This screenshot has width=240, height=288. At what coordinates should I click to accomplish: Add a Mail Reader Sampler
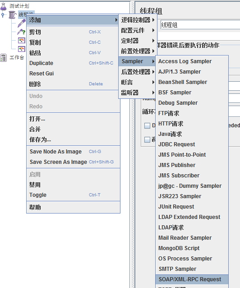(192, 238)
